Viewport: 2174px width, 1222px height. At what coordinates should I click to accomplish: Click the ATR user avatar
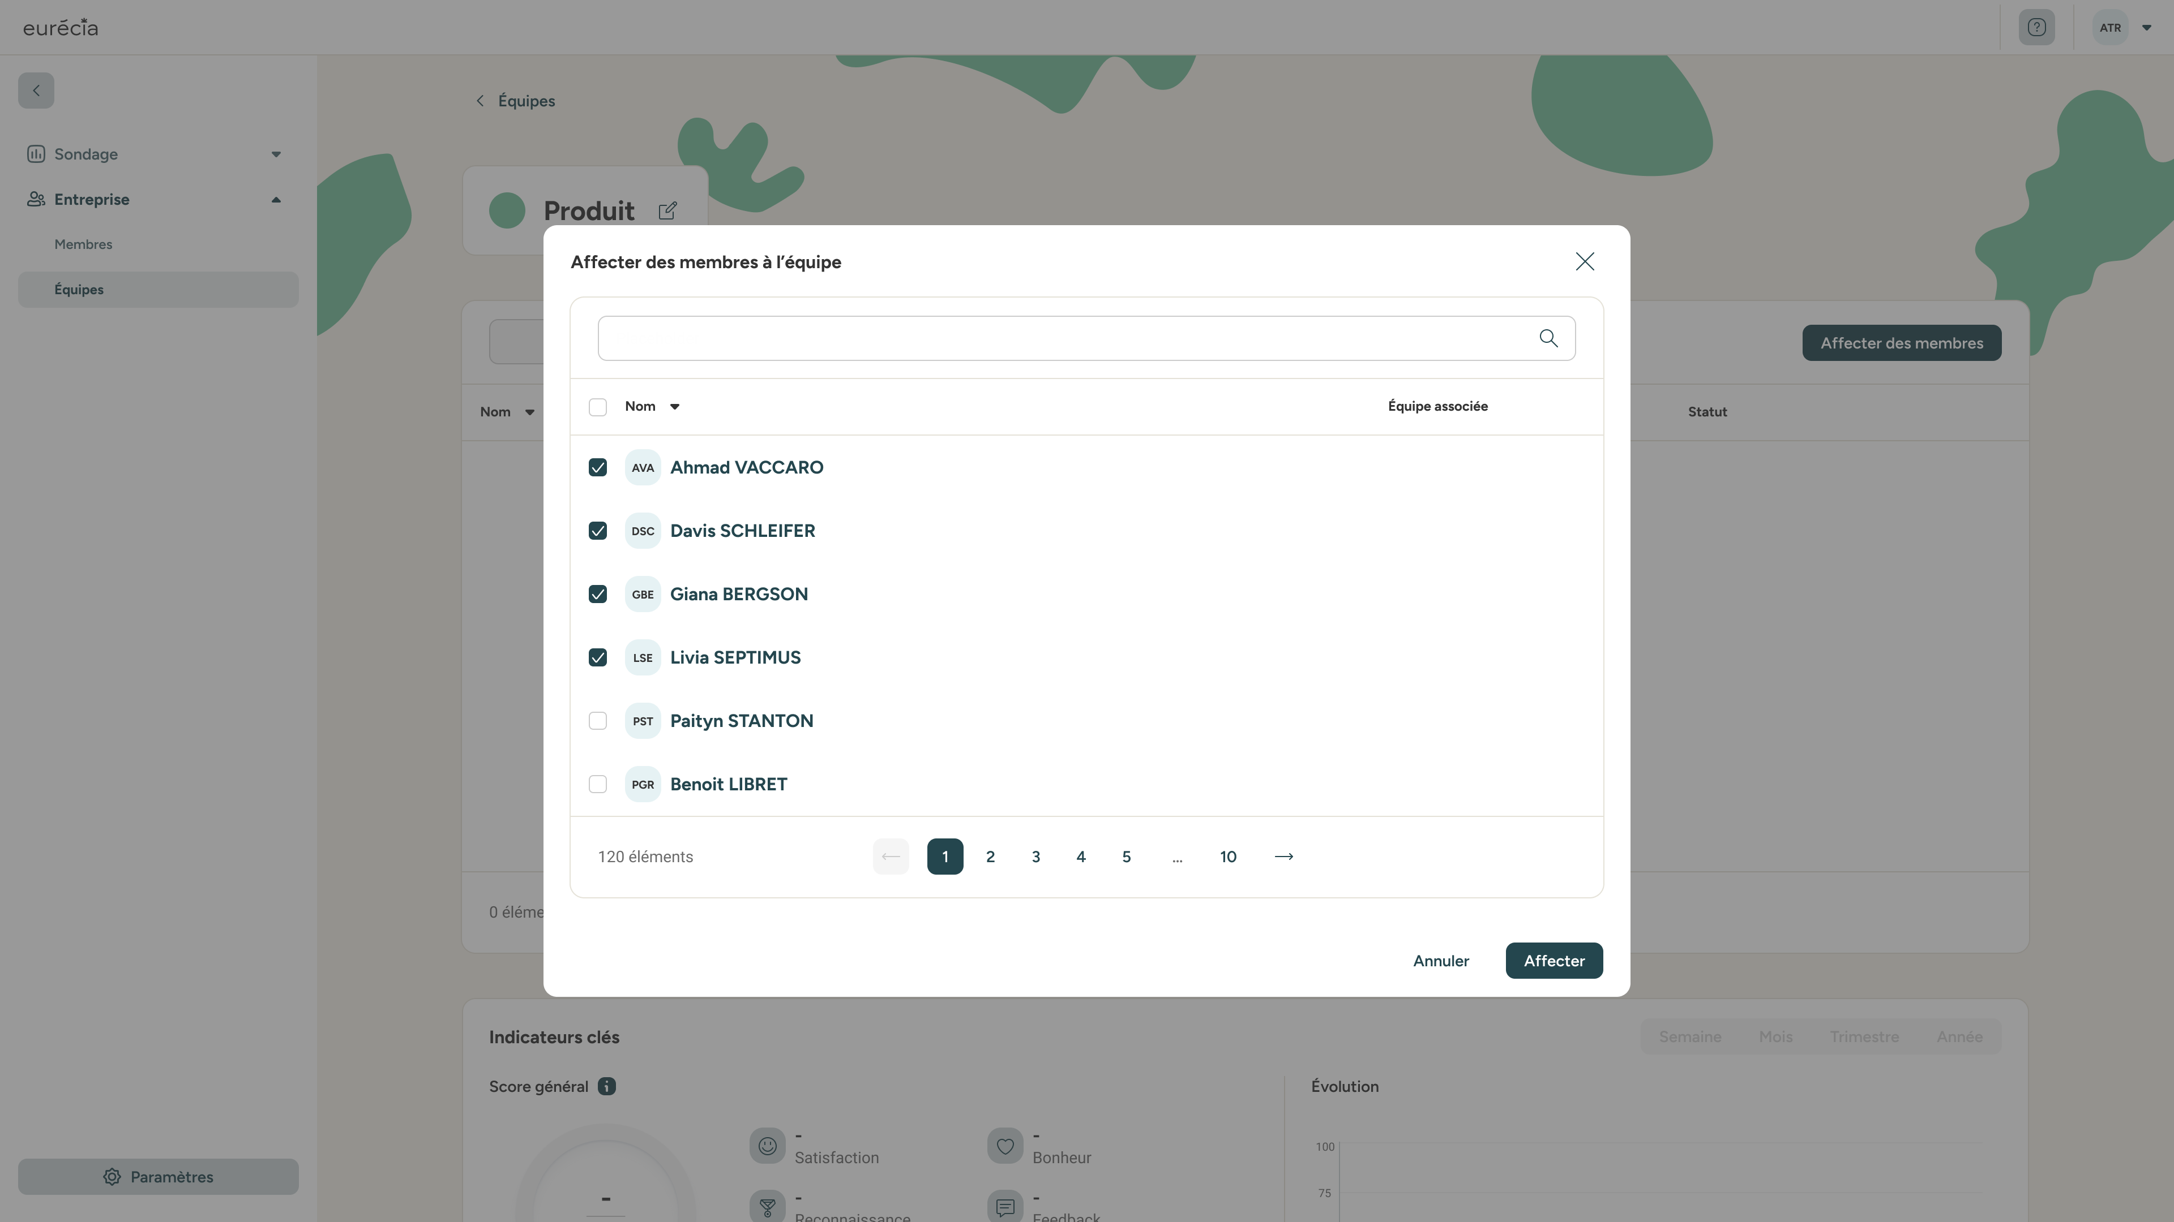click(2110, 27)
